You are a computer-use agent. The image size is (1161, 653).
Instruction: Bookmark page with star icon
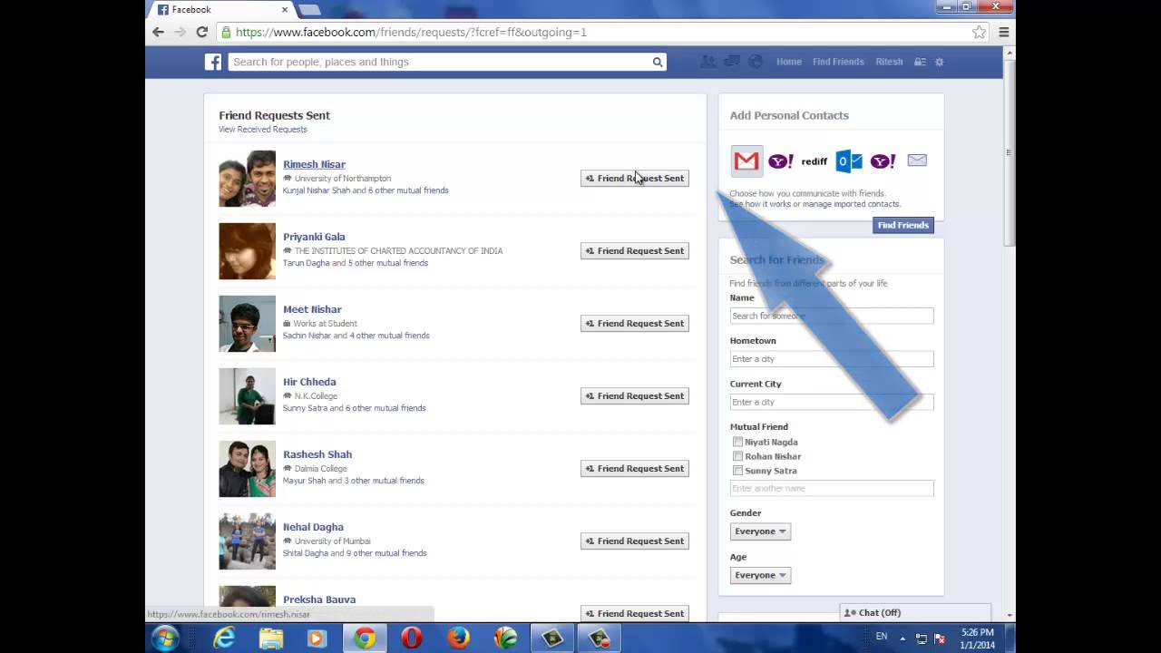tap(980, 32)
